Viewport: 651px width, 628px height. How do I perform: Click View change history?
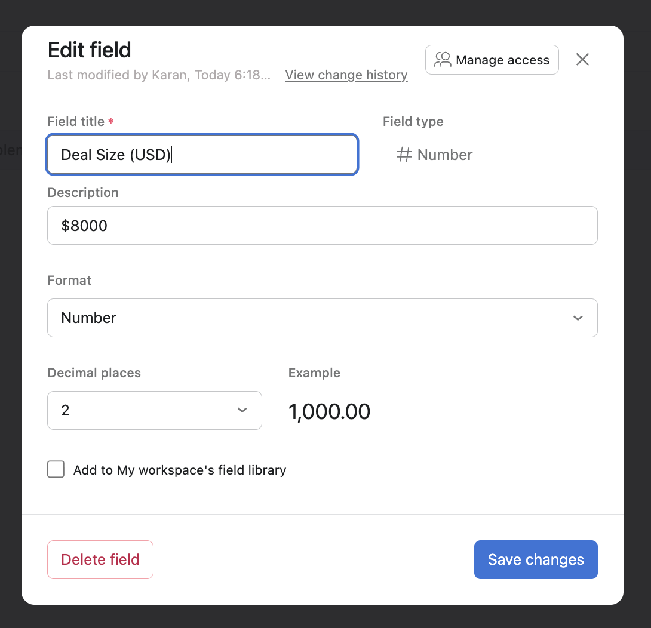pos(346,75)
